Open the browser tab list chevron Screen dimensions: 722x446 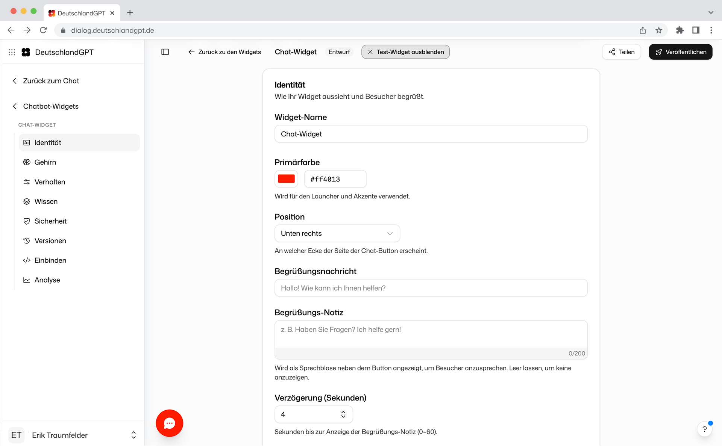[711, 12]
